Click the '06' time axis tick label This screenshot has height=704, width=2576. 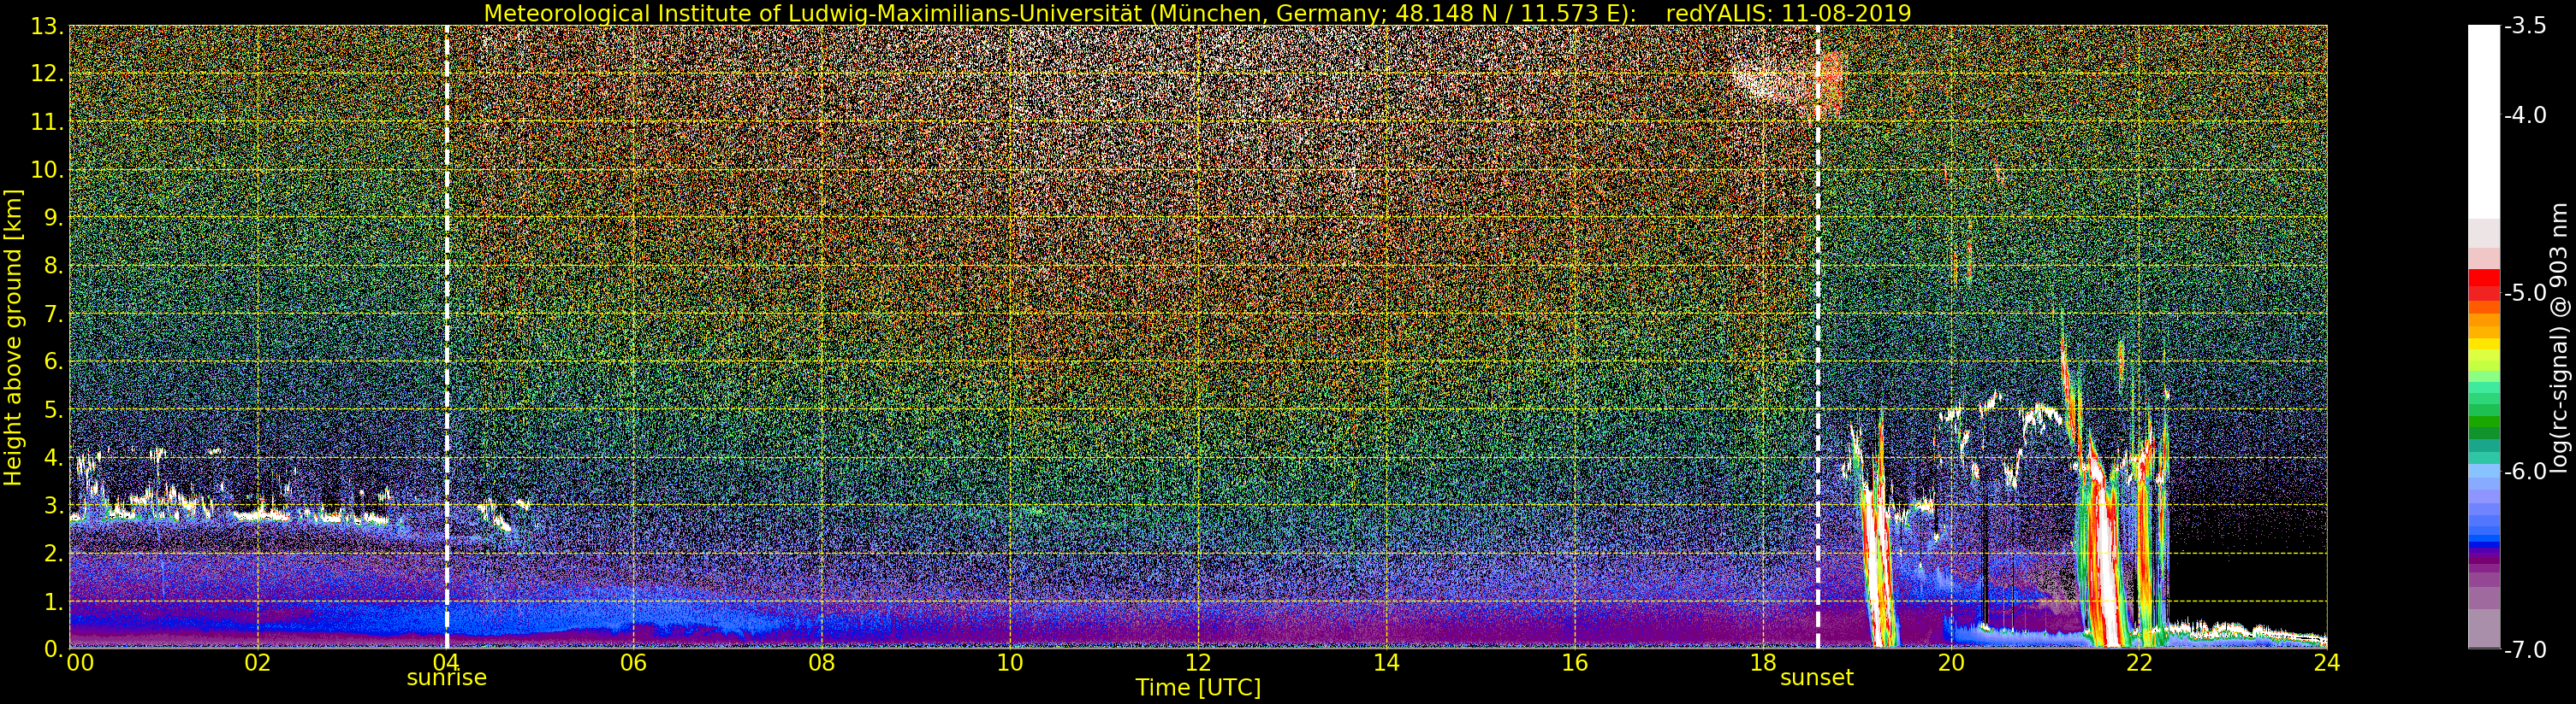click(x=633, y=662)
